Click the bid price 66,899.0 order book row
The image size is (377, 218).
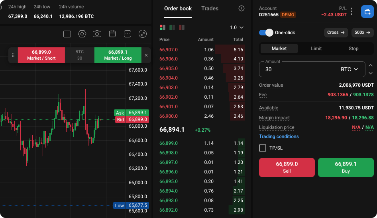[202, 143]
